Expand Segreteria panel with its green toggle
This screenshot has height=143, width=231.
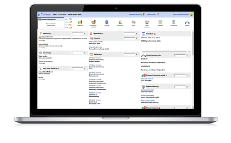[x=102, y=34]
